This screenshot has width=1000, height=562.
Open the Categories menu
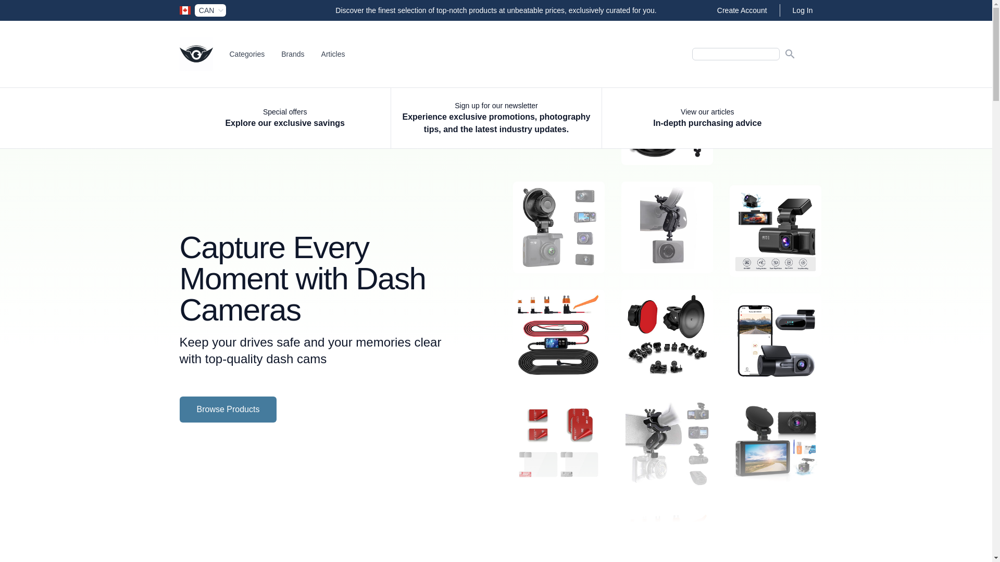[247, 54]
